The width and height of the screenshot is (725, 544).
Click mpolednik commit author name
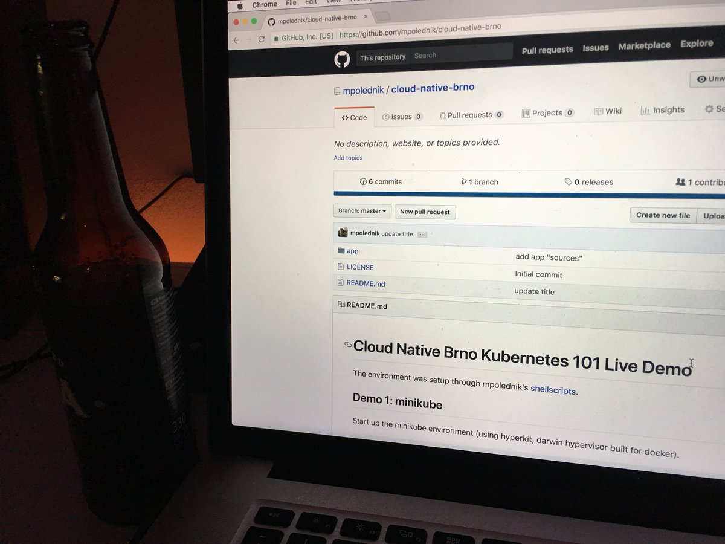pyautogui.click(x=364, y=233)
